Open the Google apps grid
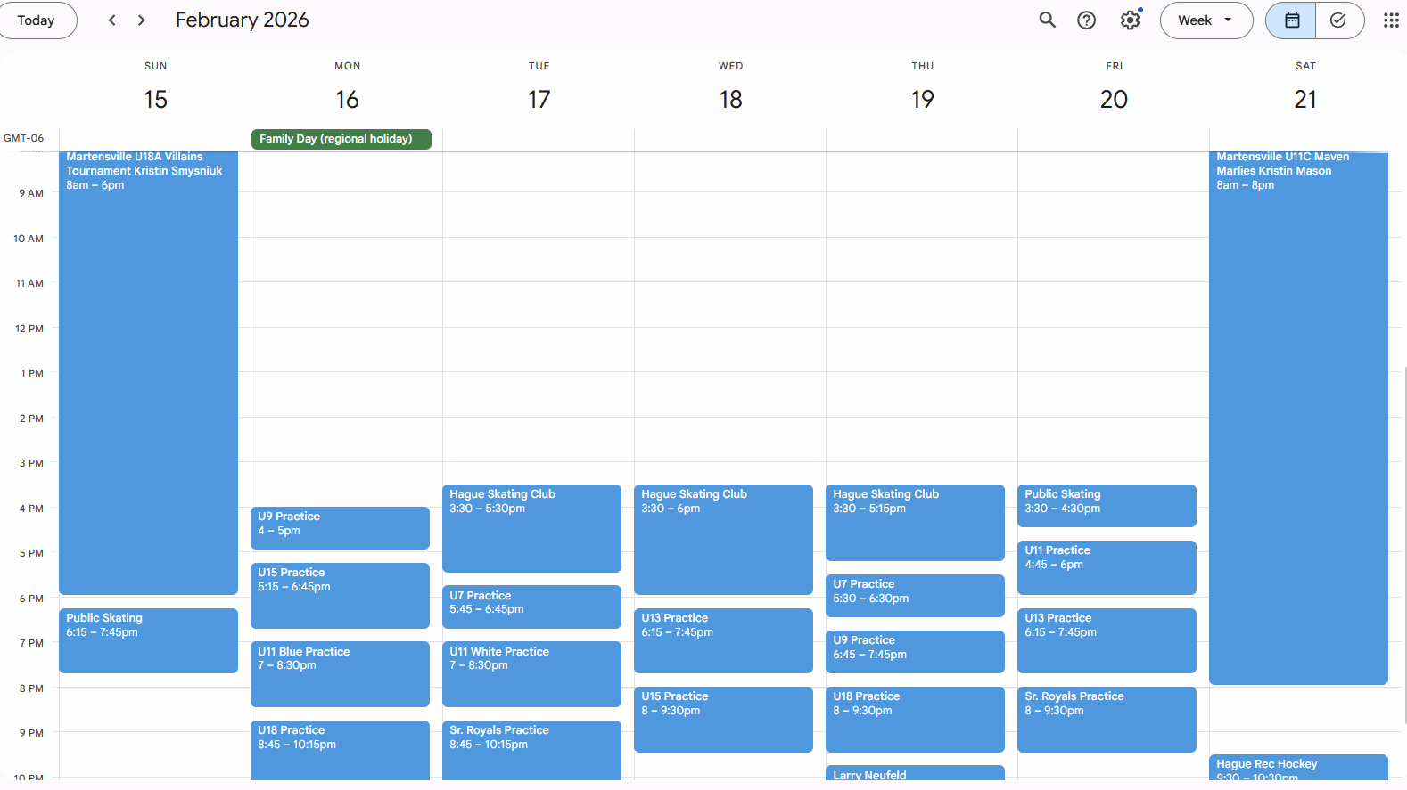This screenshot has height=790, width=1407. (x=1390, y=20)
